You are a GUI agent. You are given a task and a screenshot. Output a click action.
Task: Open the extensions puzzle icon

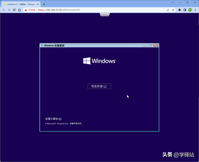pos(180,10)
